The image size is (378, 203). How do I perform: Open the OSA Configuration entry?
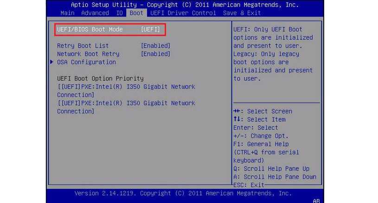pyautogui.click(x=86, y=62)
